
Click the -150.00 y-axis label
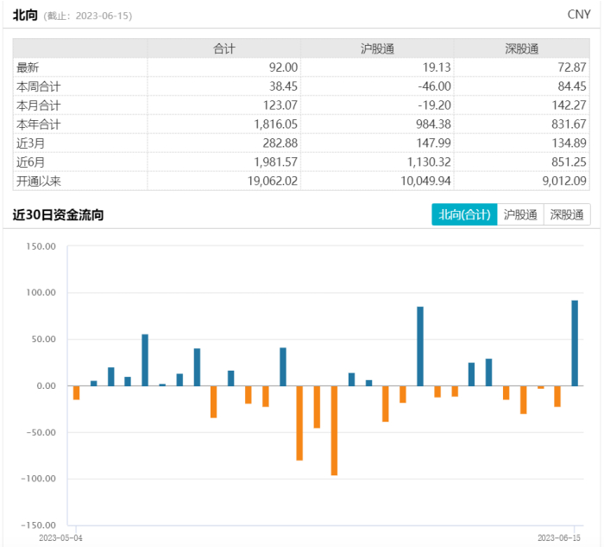click(x=39, y=525)
